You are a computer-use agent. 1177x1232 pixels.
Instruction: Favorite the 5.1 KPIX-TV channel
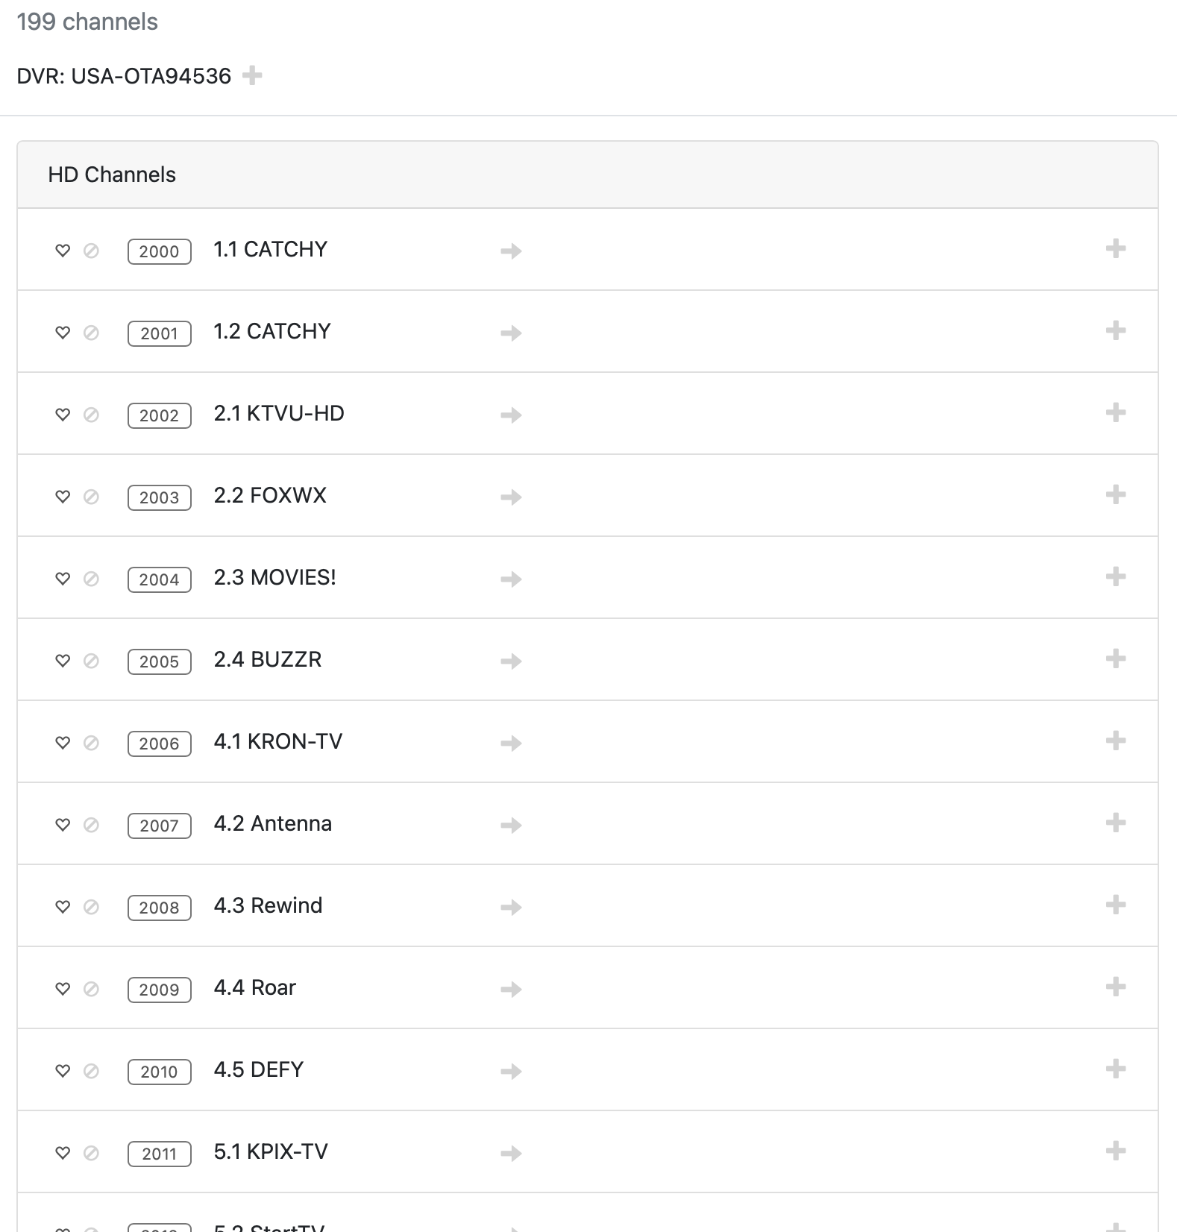click(63, 1153)
